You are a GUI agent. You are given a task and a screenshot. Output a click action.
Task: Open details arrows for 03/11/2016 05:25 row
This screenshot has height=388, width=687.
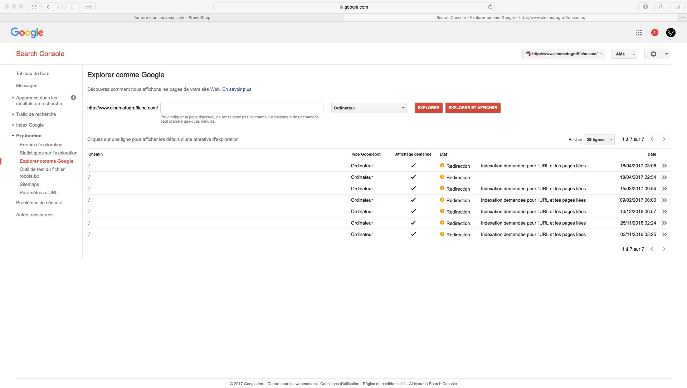point(664,235)
